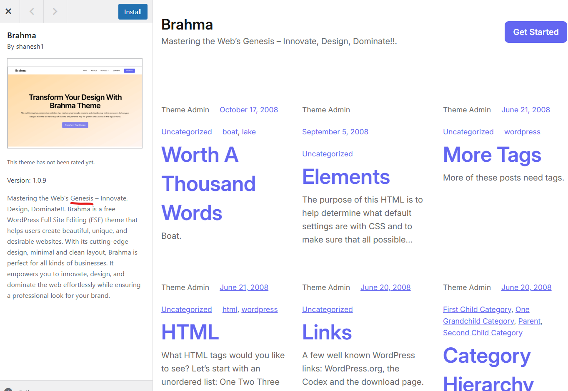Open the Links post title
Image resolution: width=568 pixels, height=391 pixels.
[327, 332]
